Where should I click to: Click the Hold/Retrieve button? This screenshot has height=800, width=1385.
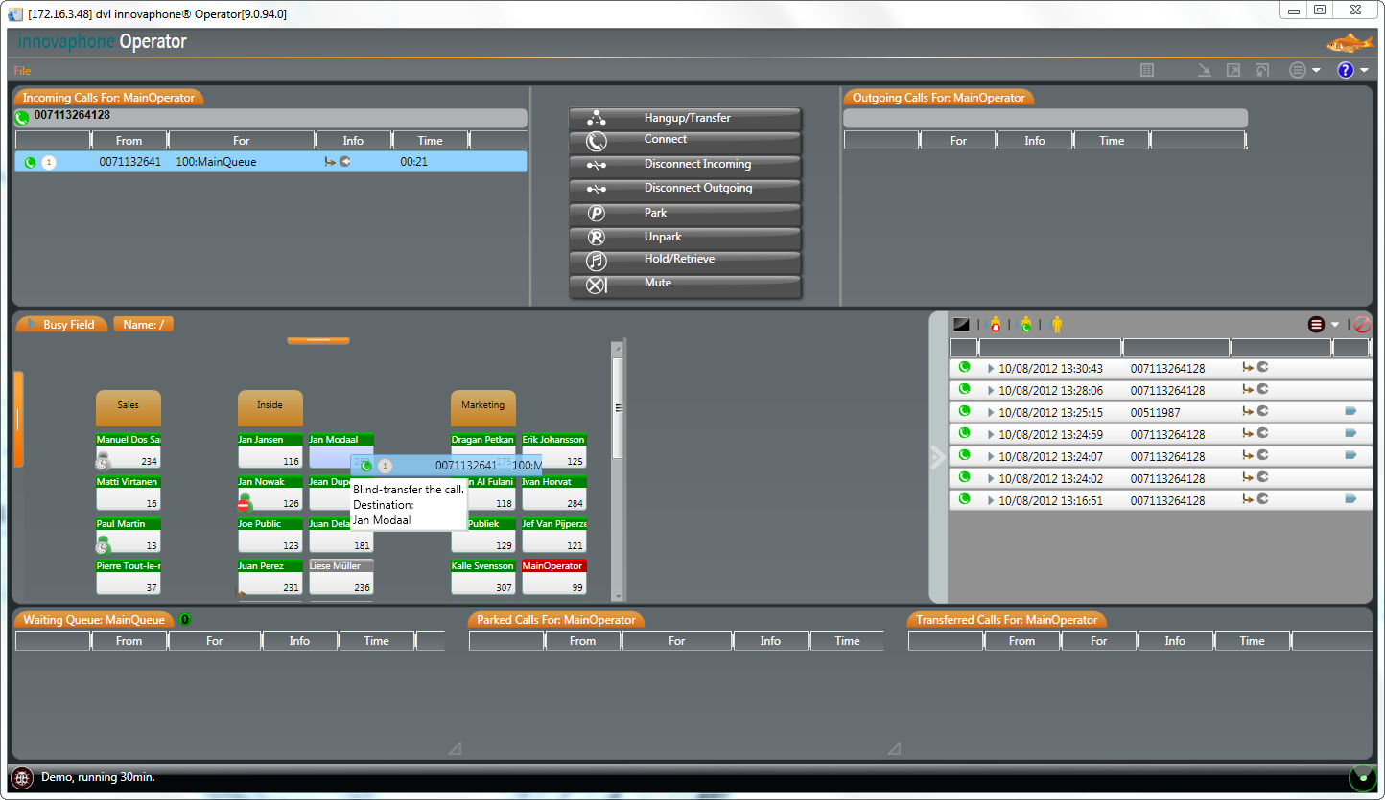(x=685, y=261)
